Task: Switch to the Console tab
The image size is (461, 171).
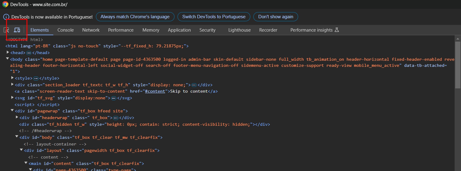Action: [65, 30]
